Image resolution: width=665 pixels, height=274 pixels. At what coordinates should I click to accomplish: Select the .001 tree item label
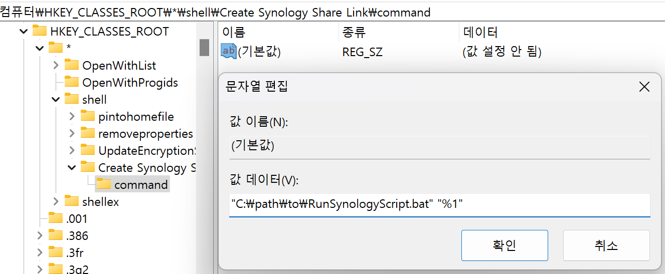[76, 219]
